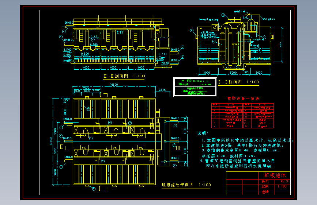This screenshot has width=317, height=205.
Task: Click the 1:100 value in the title block
Action: point(282,186)
